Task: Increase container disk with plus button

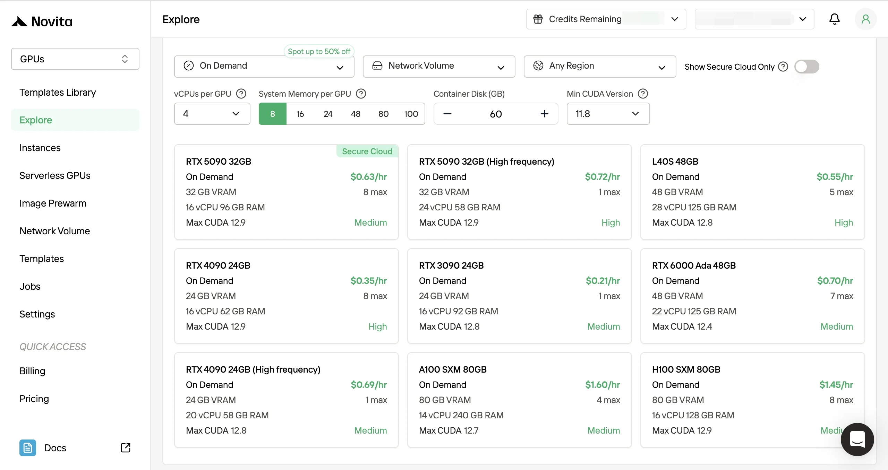Action: tap(545, 114)
